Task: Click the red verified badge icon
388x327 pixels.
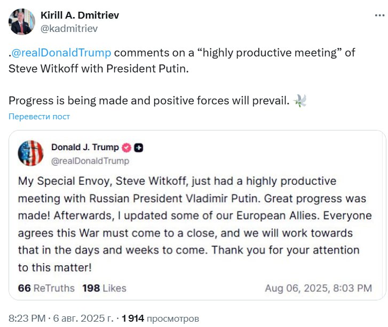Action: [127, 148]
